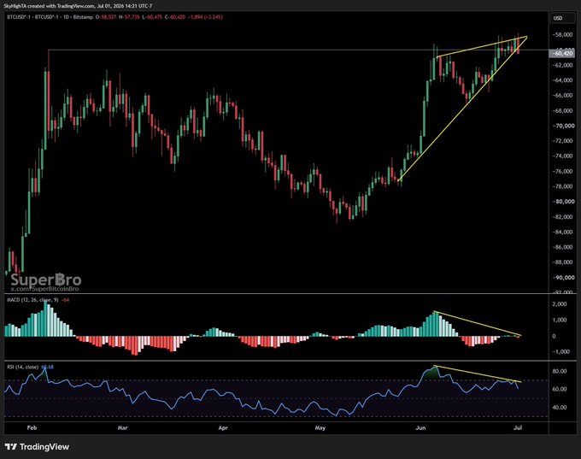Click the open value O-58,527
The height and width of the screenshot is (459, 581).
click(x=106, y=17)
